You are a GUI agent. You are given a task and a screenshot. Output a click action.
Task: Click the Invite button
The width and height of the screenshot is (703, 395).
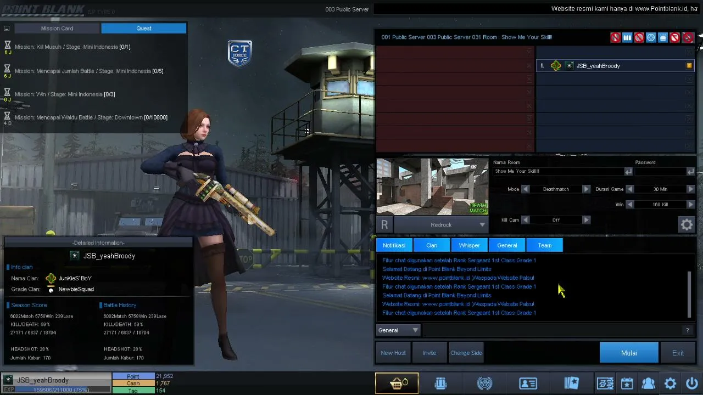pos(429,353)
